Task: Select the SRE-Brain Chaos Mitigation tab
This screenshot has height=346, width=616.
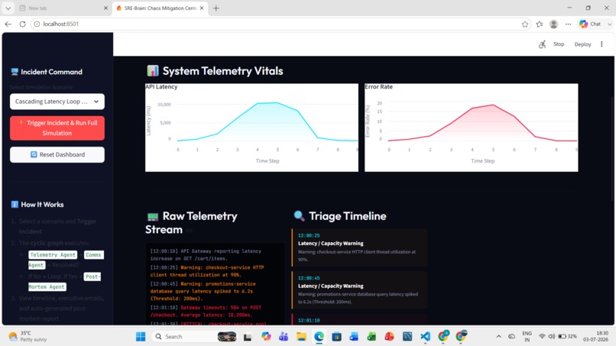Action: point(160,8)
